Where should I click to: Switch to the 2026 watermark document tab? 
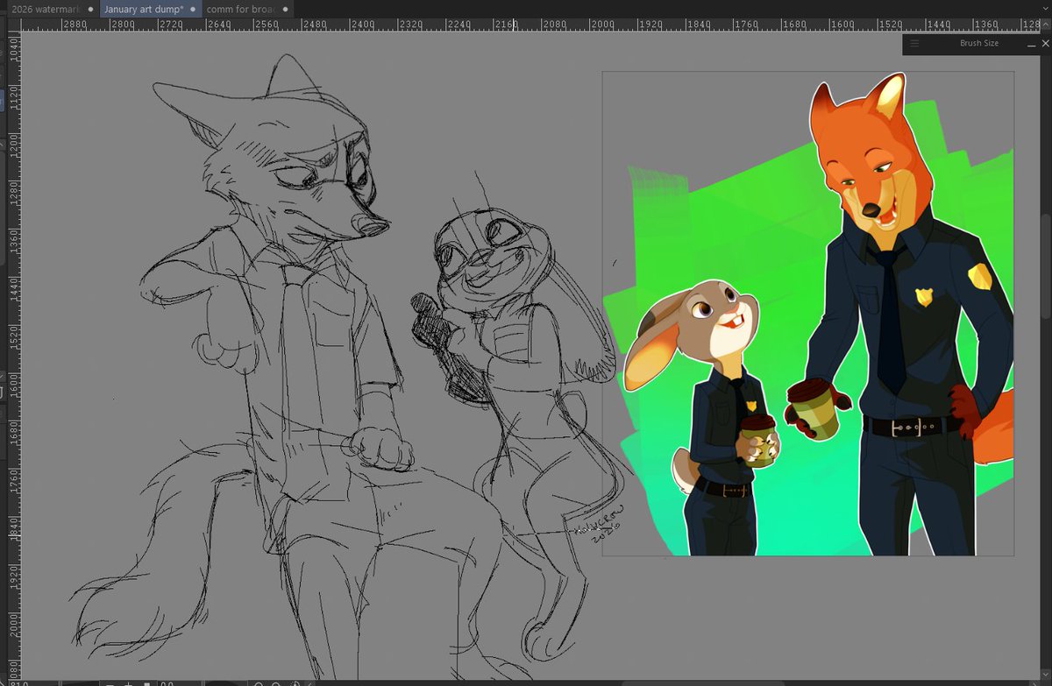click(46, 9)
